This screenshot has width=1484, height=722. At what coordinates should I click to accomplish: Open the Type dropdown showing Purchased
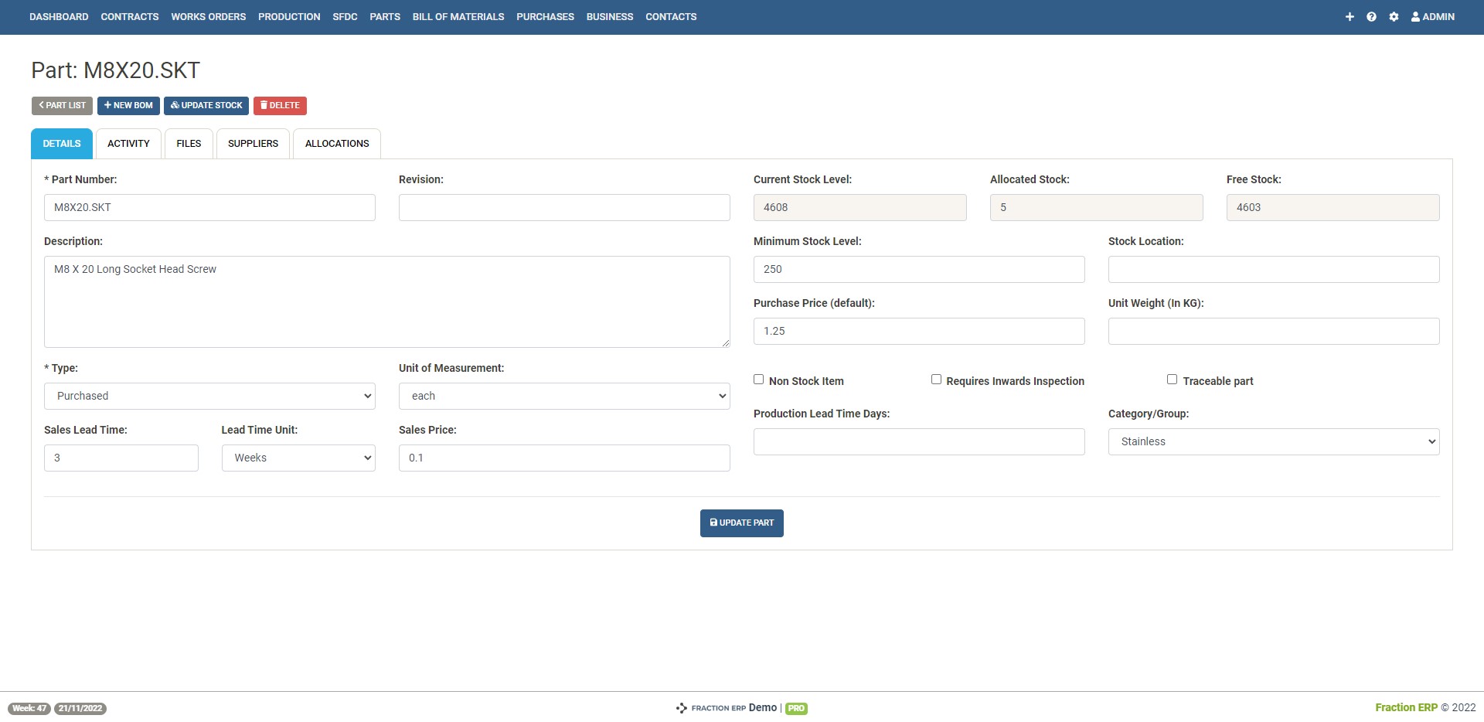pyautogui.click(x=209, y=396)
